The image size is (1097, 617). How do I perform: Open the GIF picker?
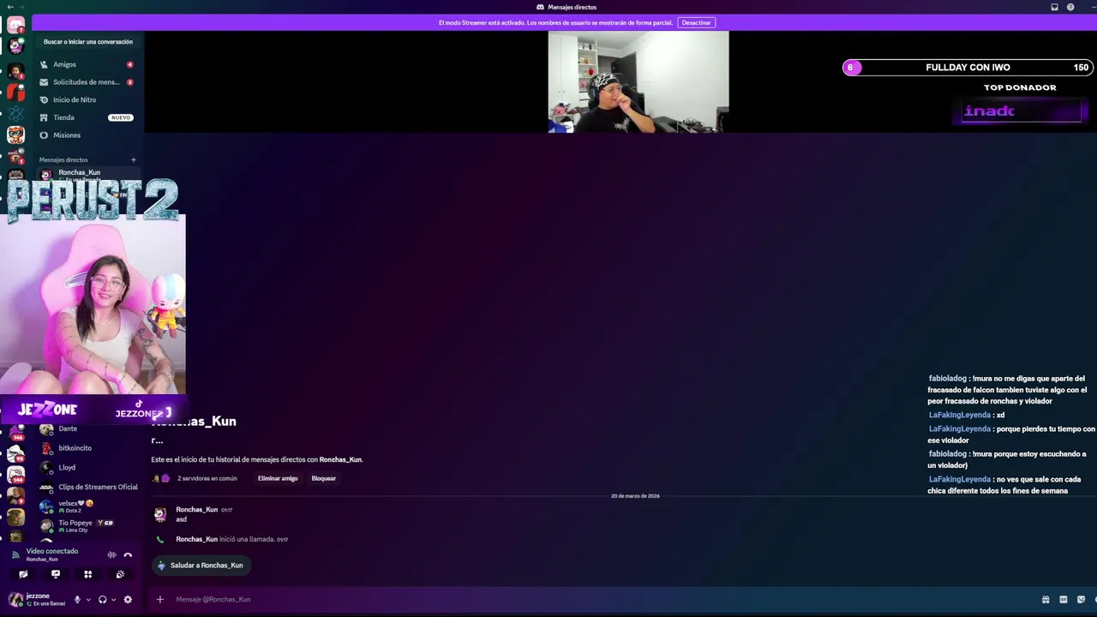(x=1064, y=600)
